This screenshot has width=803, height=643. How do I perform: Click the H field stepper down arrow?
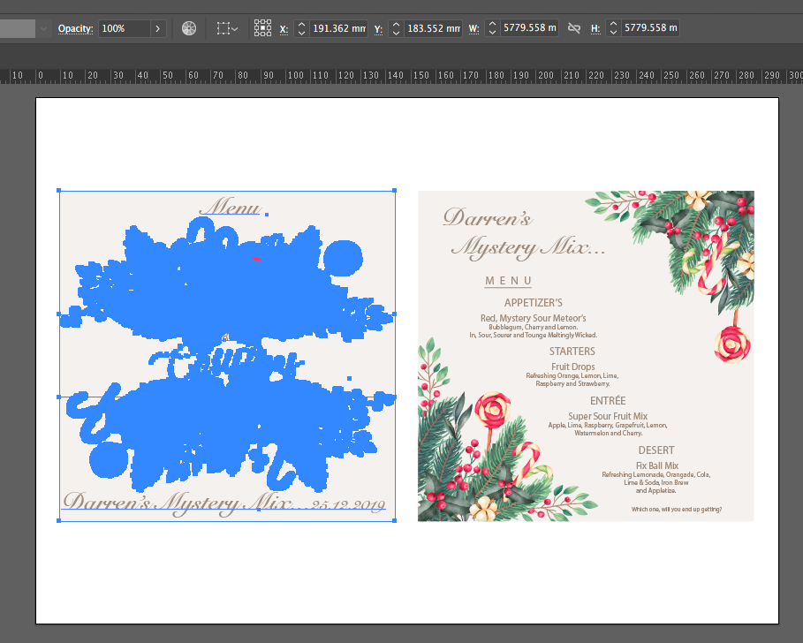pyautogui.click(x=613, y=33)
